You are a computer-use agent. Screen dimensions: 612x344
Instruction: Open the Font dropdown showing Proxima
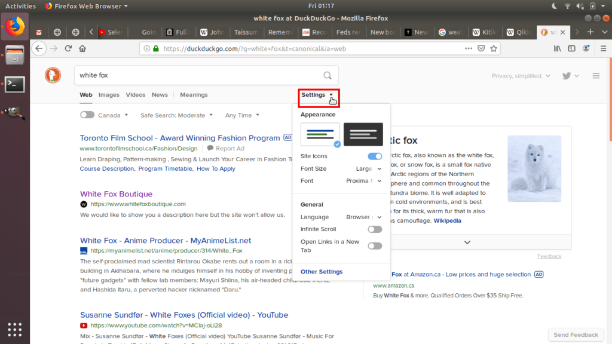click(364, 180)
